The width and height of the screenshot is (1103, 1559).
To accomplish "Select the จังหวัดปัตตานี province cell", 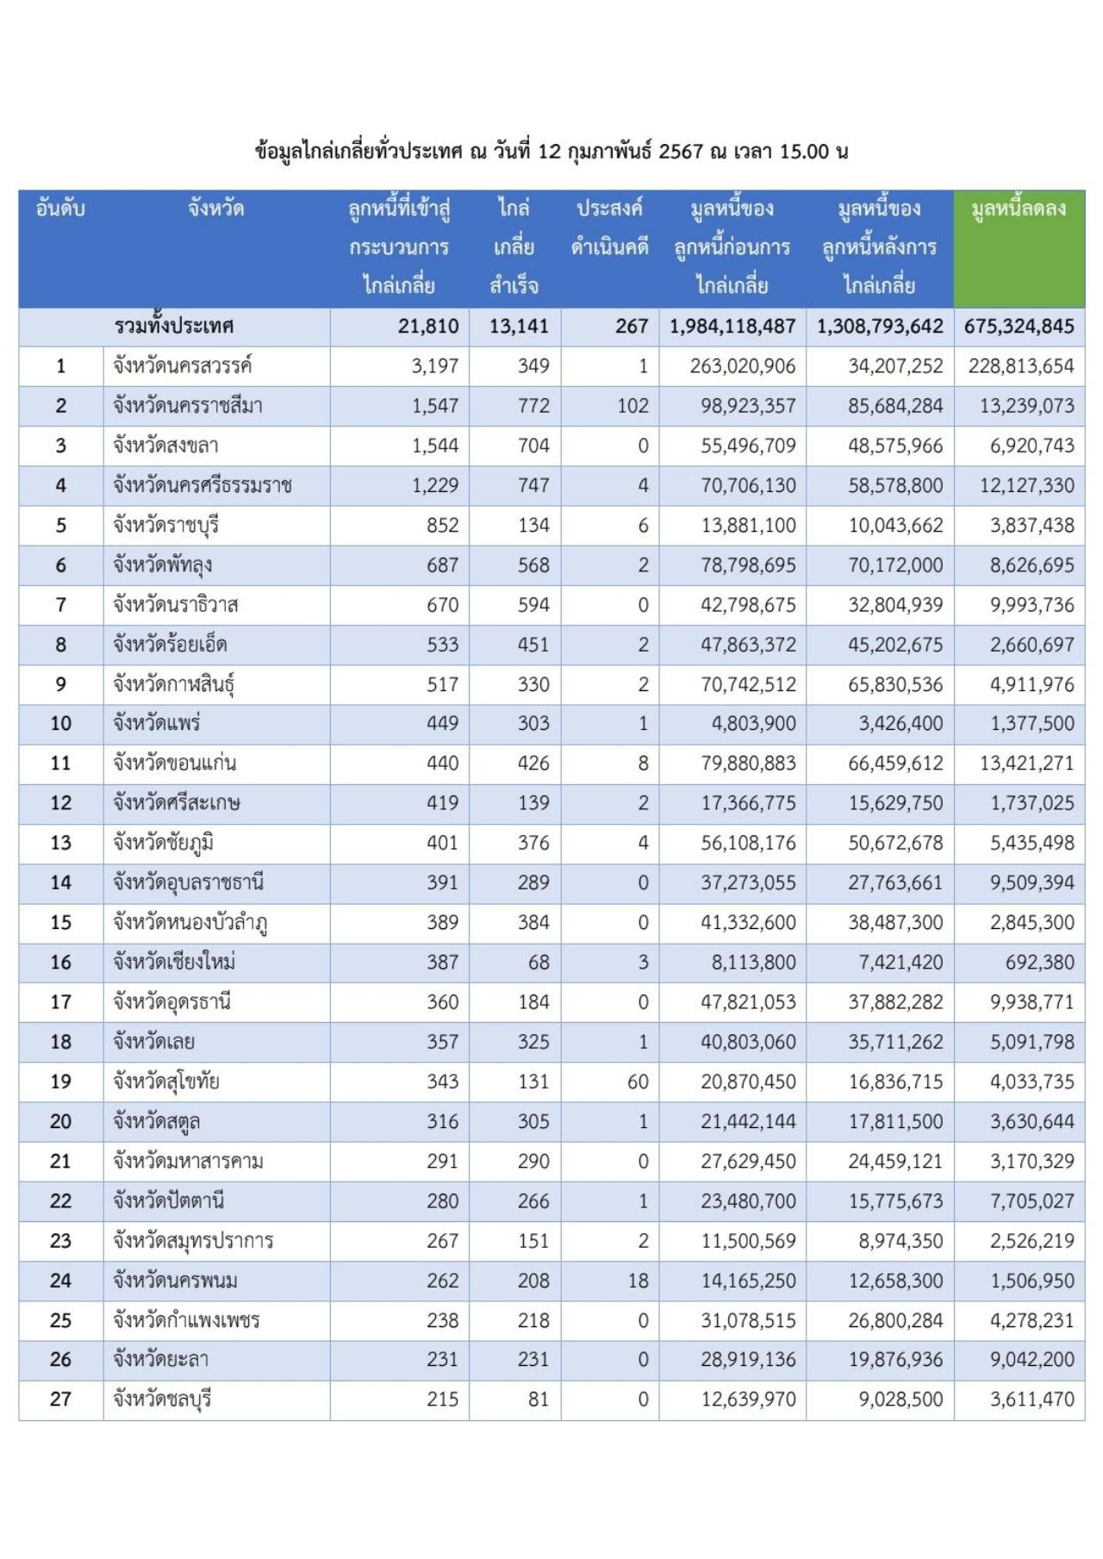I will (x=168, y=1200).
